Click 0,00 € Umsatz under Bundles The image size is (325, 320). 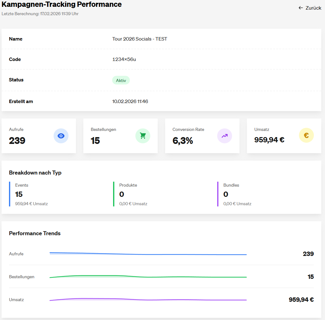point(237,204)
